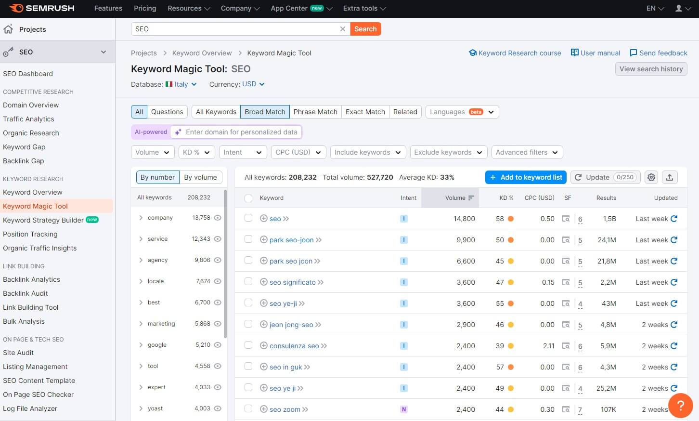Open the Advanced filters dropdown
699x421 pixels.
527,152
